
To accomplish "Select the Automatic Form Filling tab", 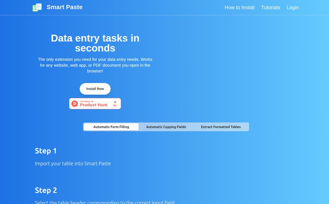I will (111, 127).
